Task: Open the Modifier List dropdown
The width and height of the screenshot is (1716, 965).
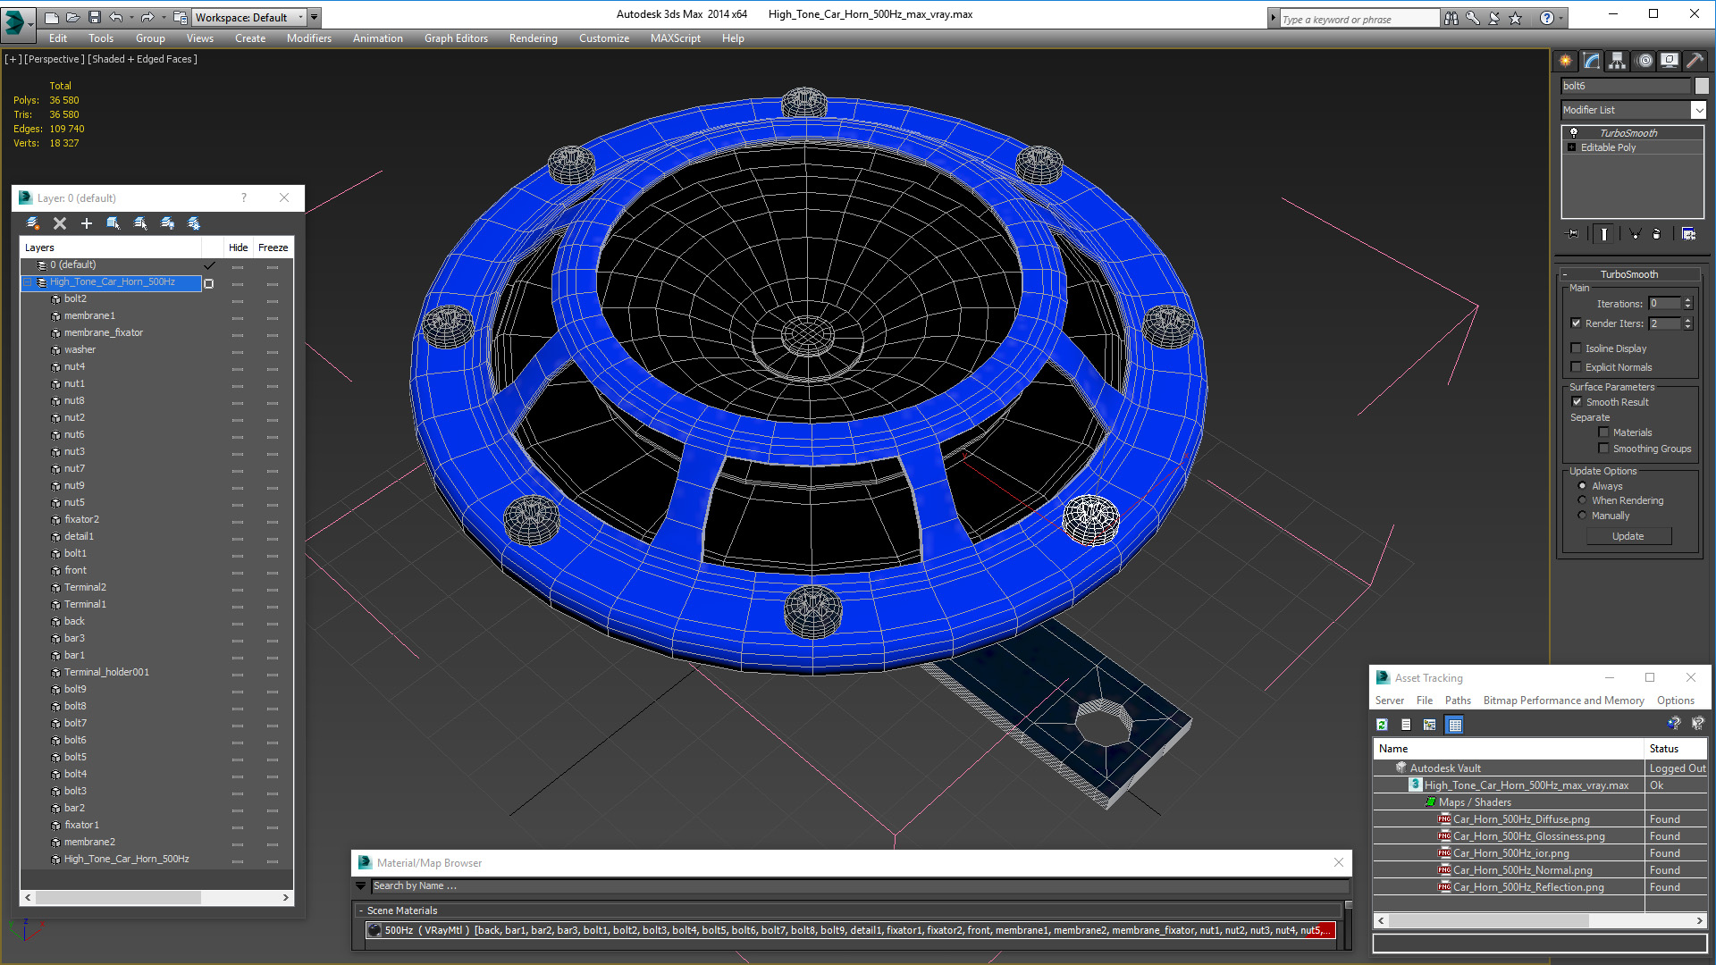Action: click(1698, 110)
